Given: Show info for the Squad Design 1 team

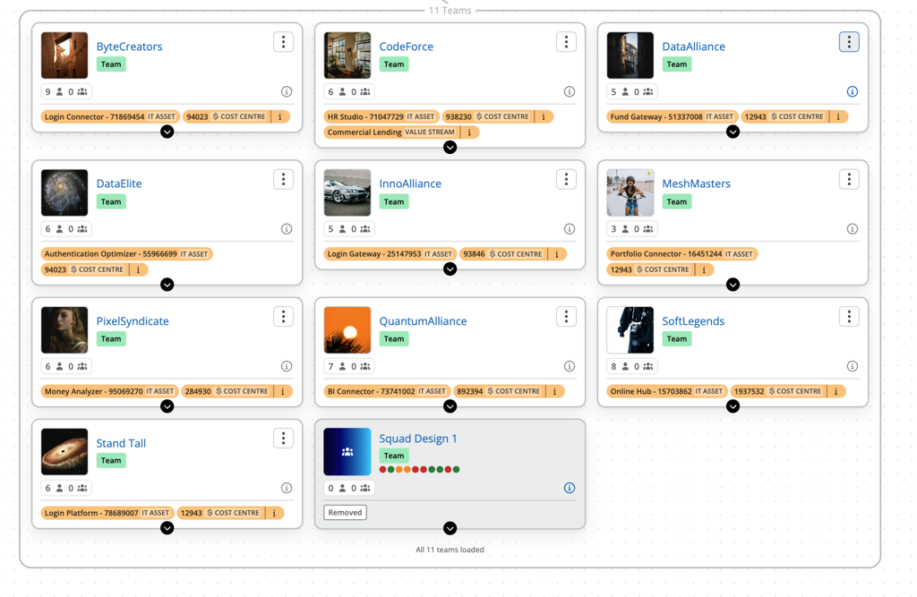Looking at the screenshot, I should 569,488.
